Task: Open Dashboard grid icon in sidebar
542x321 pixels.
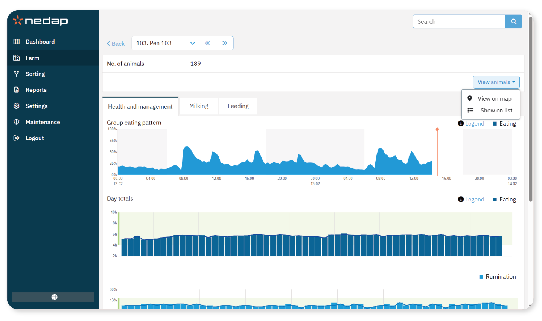Action: point(17,42)
